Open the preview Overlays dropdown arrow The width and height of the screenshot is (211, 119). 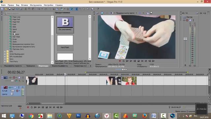tap(143, 13)
